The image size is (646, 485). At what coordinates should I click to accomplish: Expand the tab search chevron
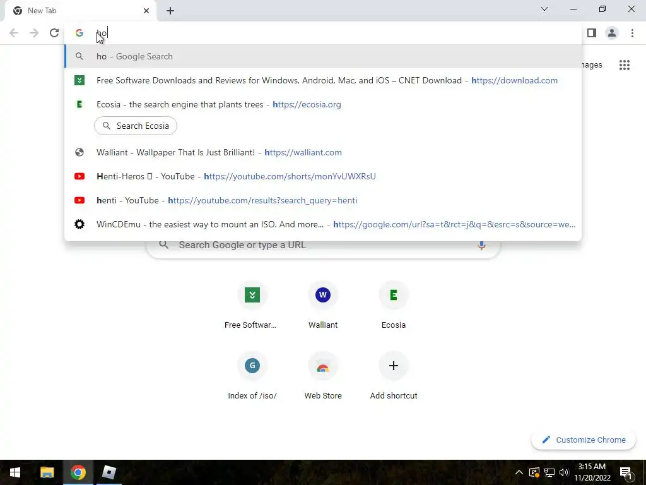[544, 9]
